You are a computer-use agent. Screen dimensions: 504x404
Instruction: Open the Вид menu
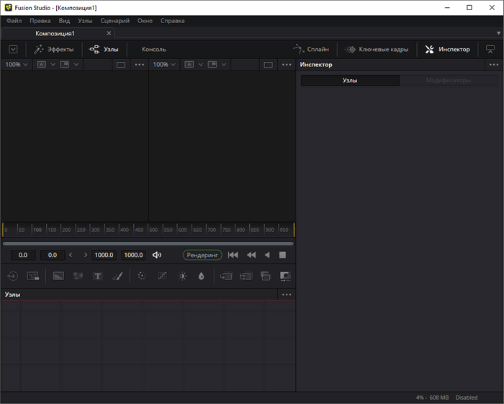point(64,21)
